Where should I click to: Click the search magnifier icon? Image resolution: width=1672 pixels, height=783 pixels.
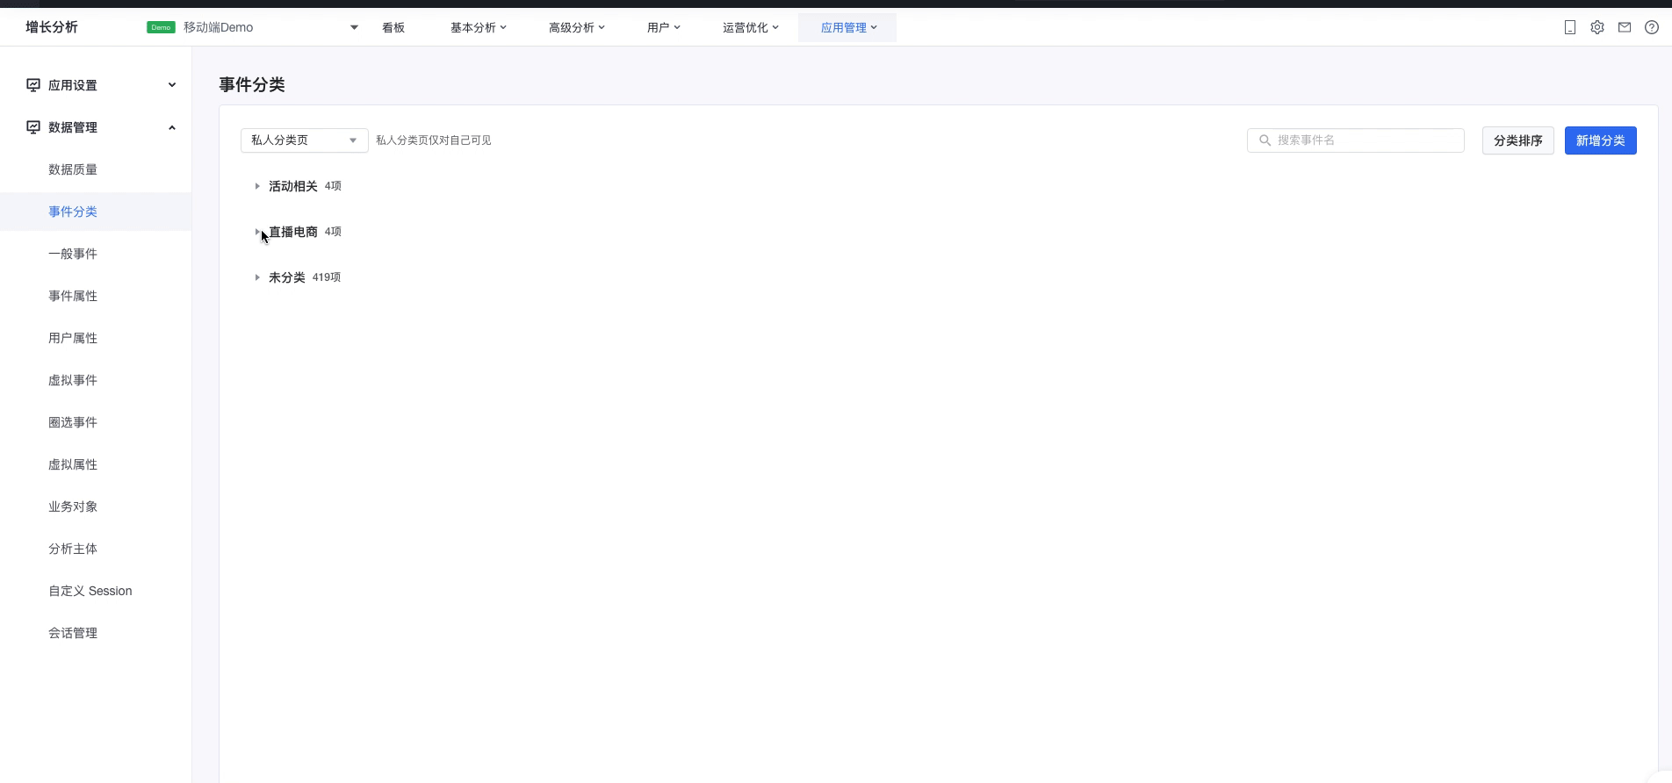[1265, 140]
